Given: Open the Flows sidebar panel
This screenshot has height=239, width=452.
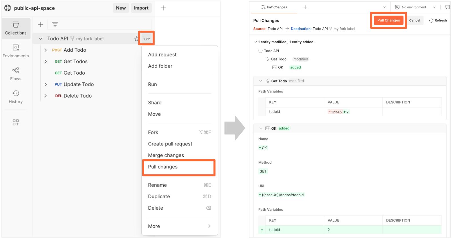Looking at the screenshot, I should point(16,74).
